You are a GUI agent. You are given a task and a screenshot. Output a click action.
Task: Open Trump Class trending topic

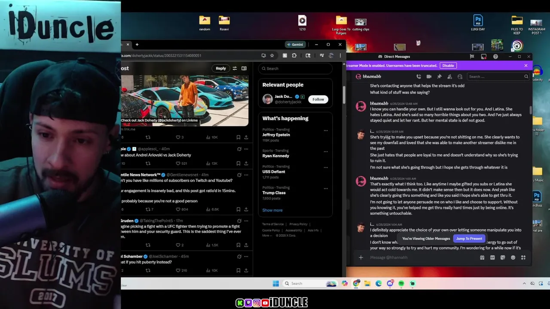[x=274, y=193]
